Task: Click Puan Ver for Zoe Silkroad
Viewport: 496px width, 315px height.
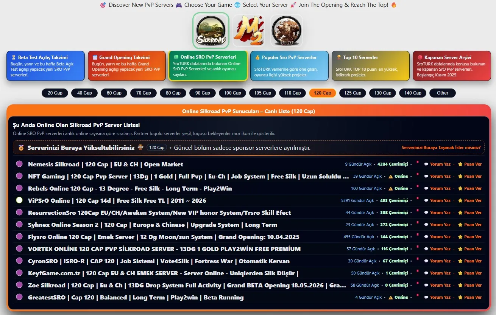Action: point(470,285)
